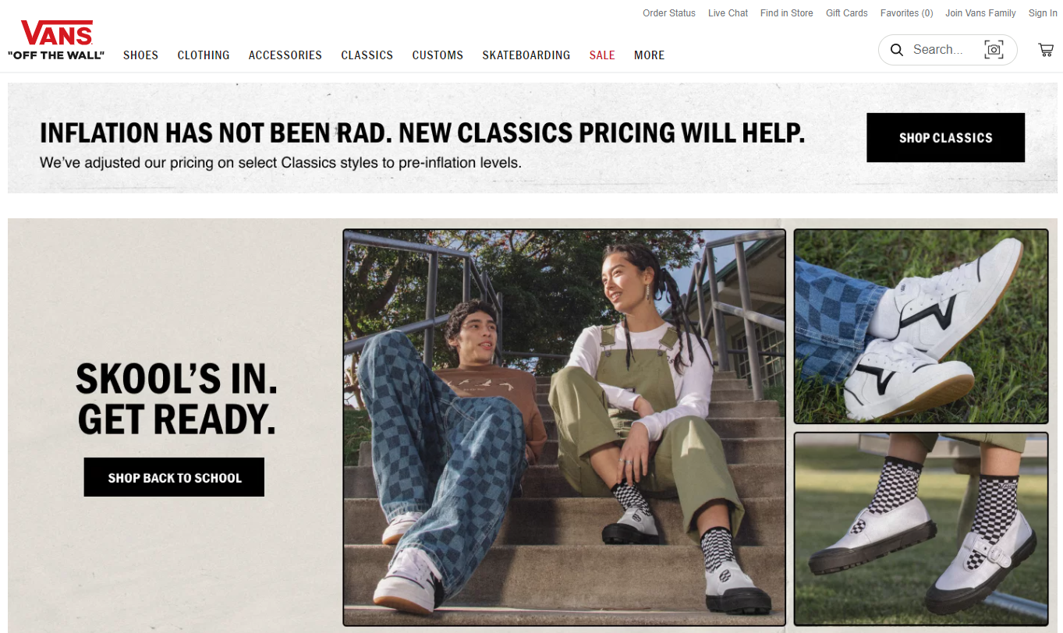The height and width of the screenshot is (633, 1063).
Task: Click the camera visual search icon
Action: (994, 50)
